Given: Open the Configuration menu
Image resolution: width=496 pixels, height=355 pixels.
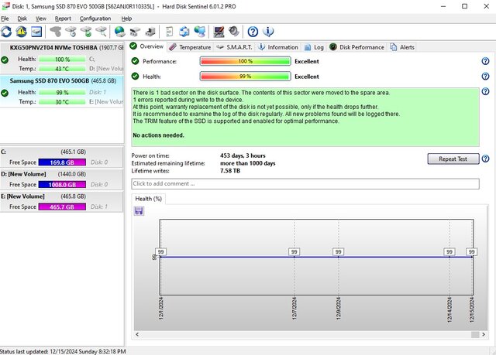Looking at the screenshot, I should point(95,18).
